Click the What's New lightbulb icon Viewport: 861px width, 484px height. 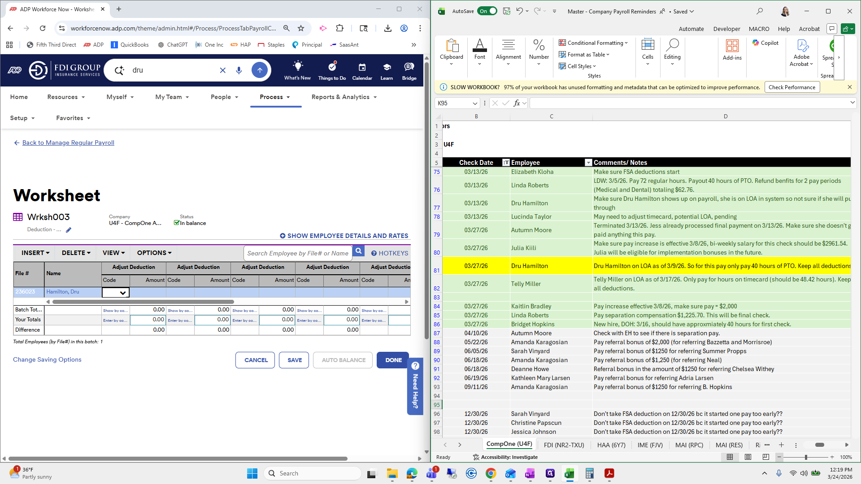297,66
